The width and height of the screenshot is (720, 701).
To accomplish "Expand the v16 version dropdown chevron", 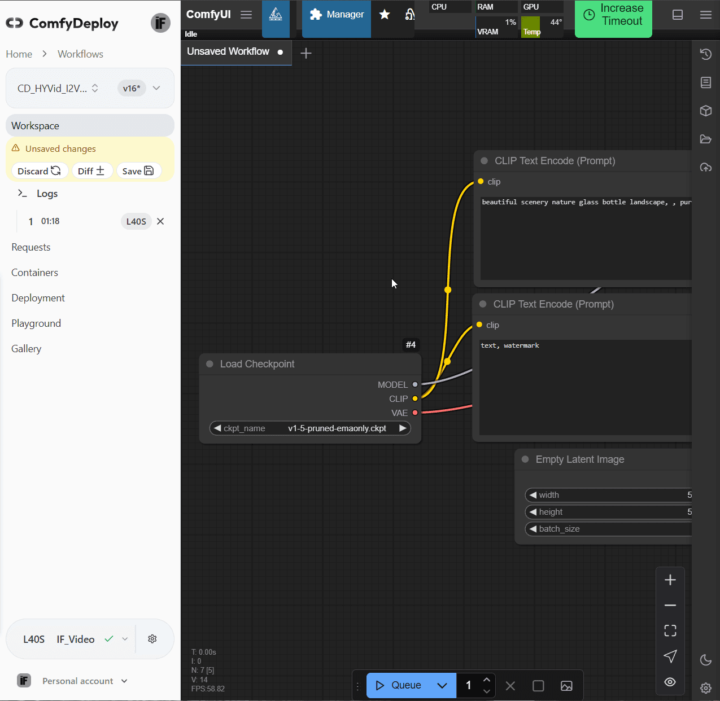I will point(156,88).
